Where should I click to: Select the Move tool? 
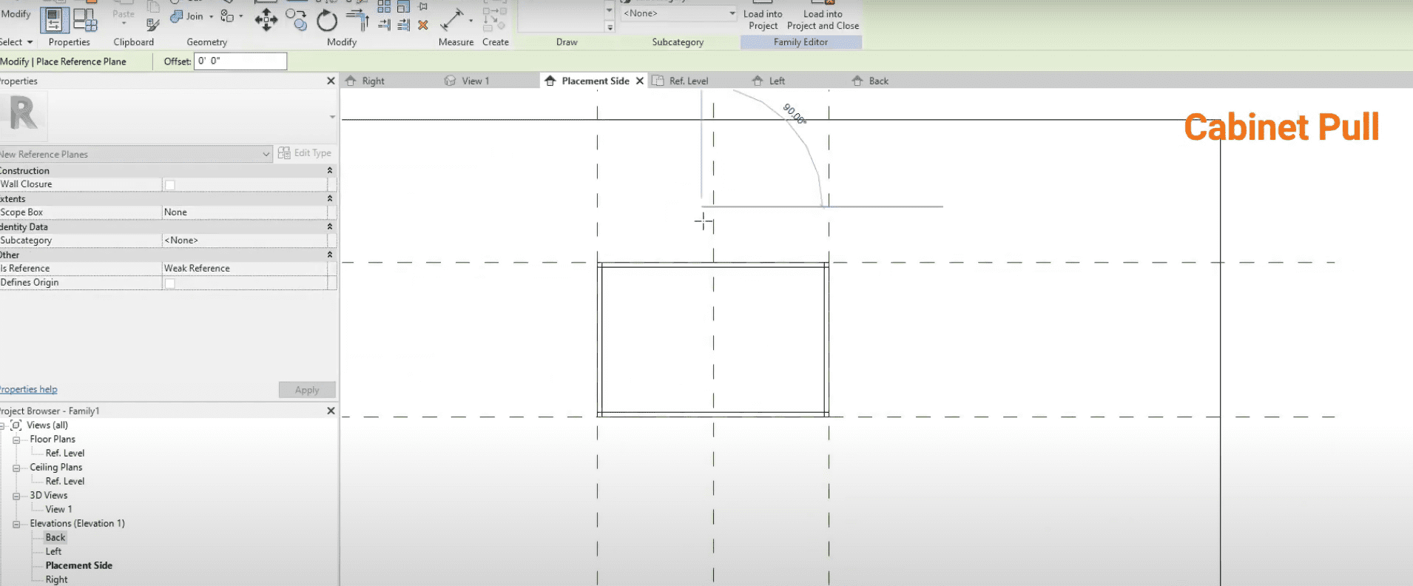click(x=266, y=19)
